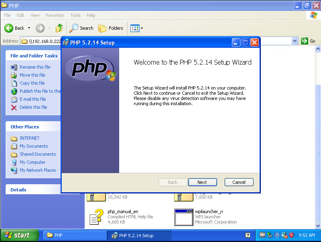The width and height of the screenshot is (321, 242).
Task: Expand the Address bar dropdown arrow
Action: pyautogui.click(x=295, y=41)
